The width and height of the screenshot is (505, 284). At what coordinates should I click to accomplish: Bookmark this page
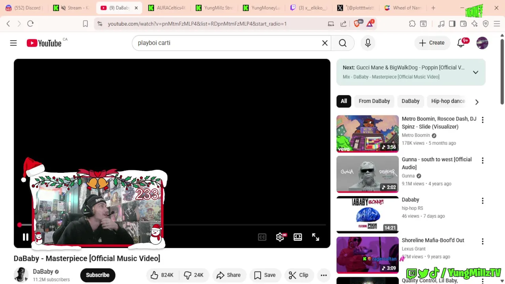[x=85, y=24]
